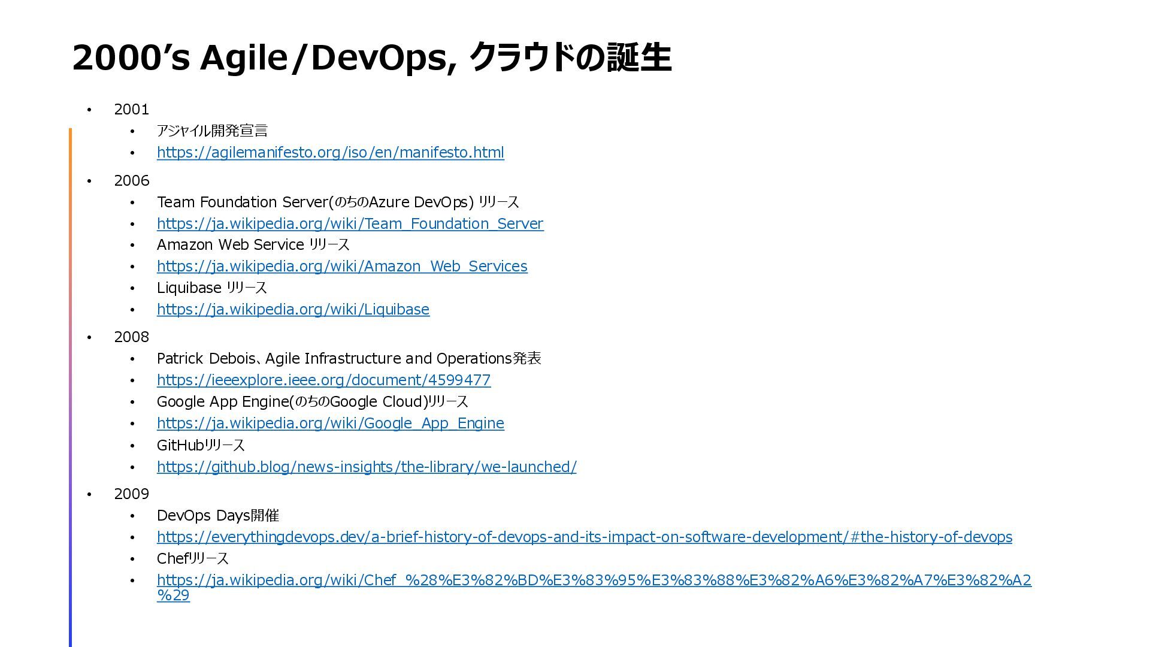Click the 'アジャイル開発宣言' bullet text
The height and width of the screenshot is (647, 1150).
(x=212, y=131)
